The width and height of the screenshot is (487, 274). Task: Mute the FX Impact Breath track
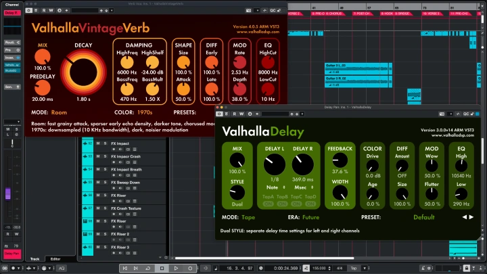(x=98, y=169)
